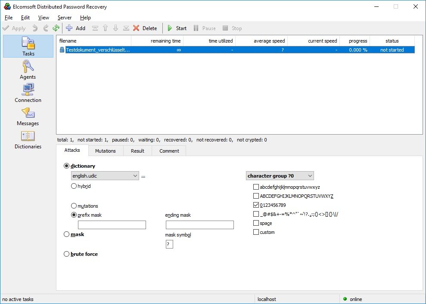Enable the special symbols checkbox
426x304 pixels.
[256, 214]
